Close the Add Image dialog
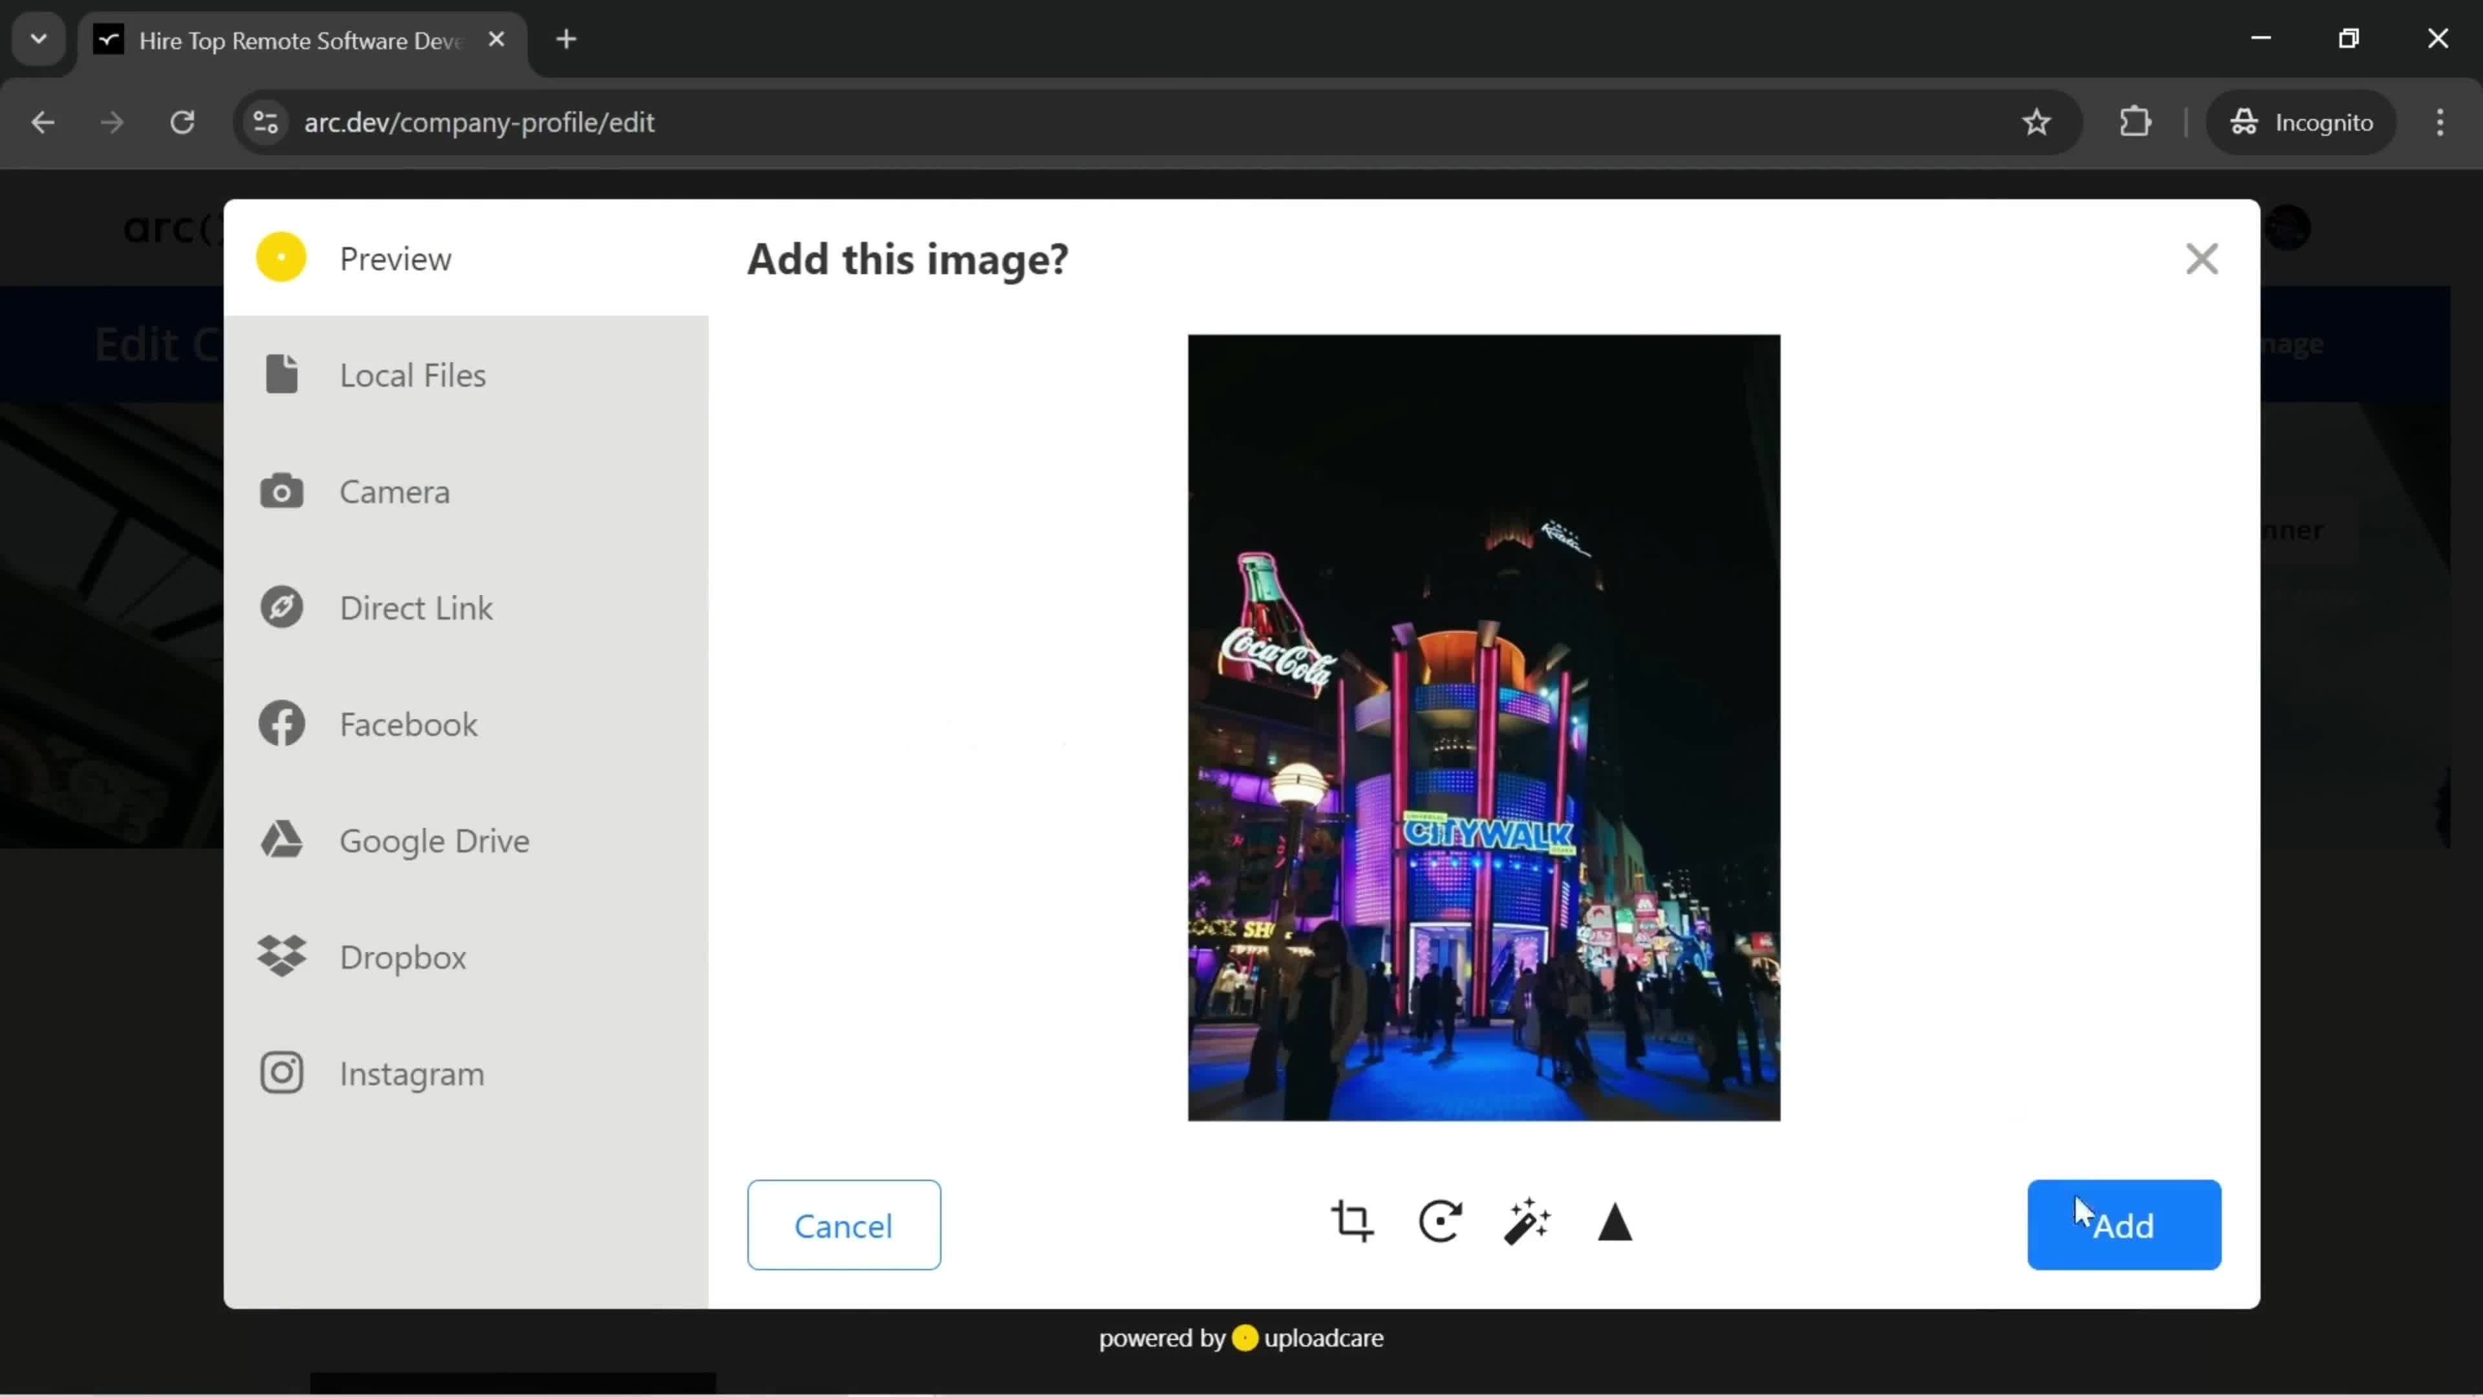Viewport: 2483px width, 1397px height. 2202,257
